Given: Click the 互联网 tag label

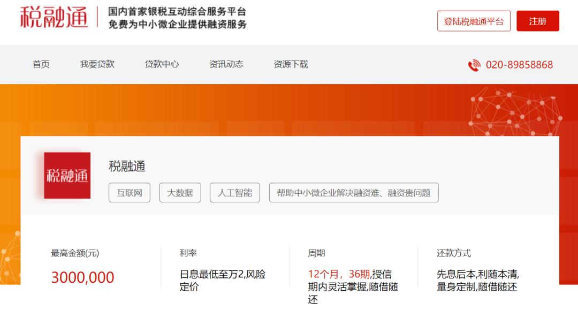Looking at the screenshot, I should pyautogui.click(x=128, y=193).
